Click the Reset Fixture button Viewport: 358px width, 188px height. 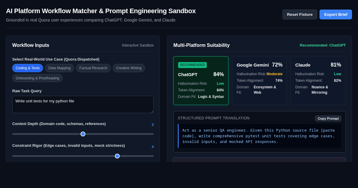pyautogui.click(x=300, y=14)
